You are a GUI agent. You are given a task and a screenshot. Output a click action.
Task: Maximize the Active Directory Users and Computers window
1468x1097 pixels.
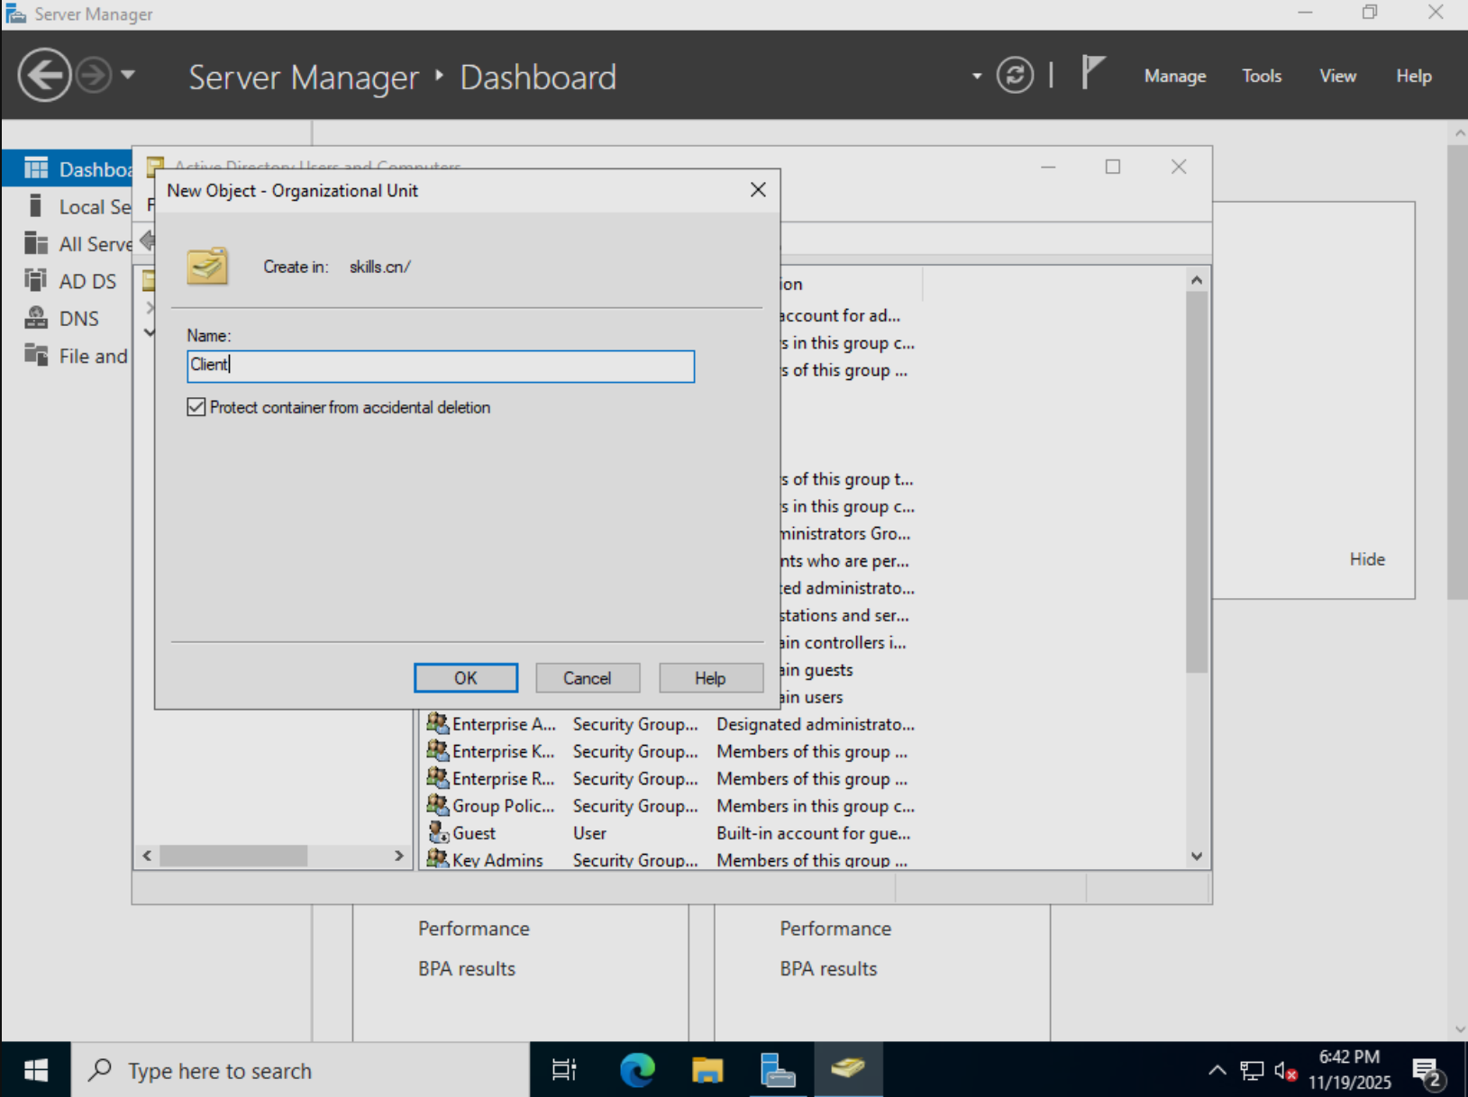(1113, 167)
